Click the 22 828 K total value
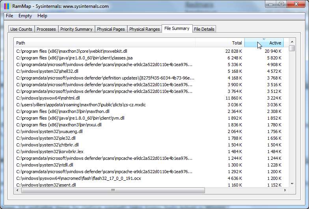This screenshot has width=309, height=209. click(233, 51)
